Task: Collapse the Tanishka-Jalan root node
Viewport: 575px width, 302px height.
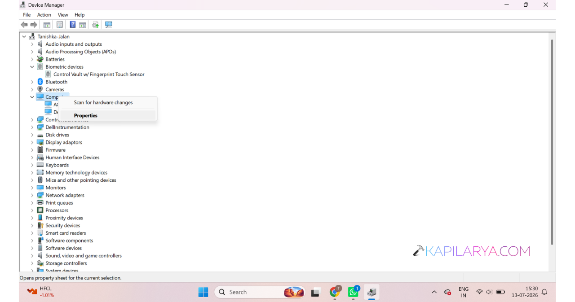Action: click(24, 36)
